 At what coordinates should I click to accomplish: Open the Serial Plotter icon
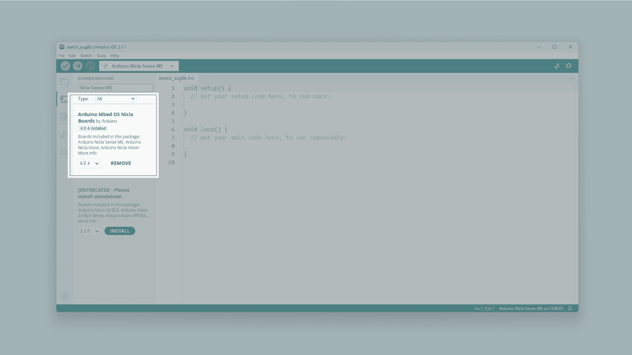coord(557,66)
